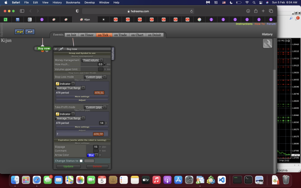Image resolution: width=301 pixels, height=188 pixels.
Task: Open the Forum link
Action: coord(271,24)
